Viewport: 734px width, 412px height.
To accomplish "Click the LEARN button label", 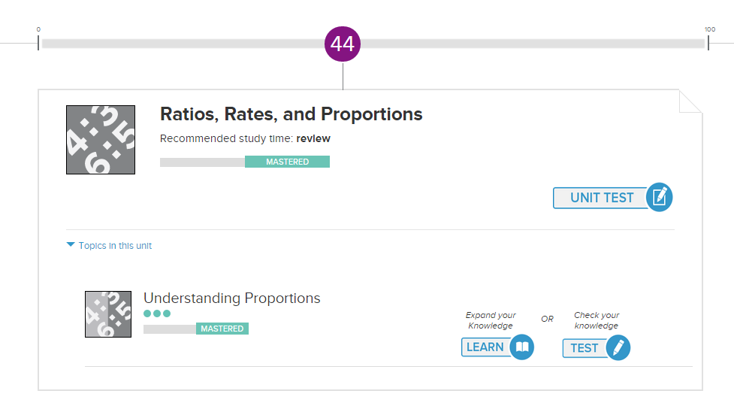I will [x=485, y=347].
